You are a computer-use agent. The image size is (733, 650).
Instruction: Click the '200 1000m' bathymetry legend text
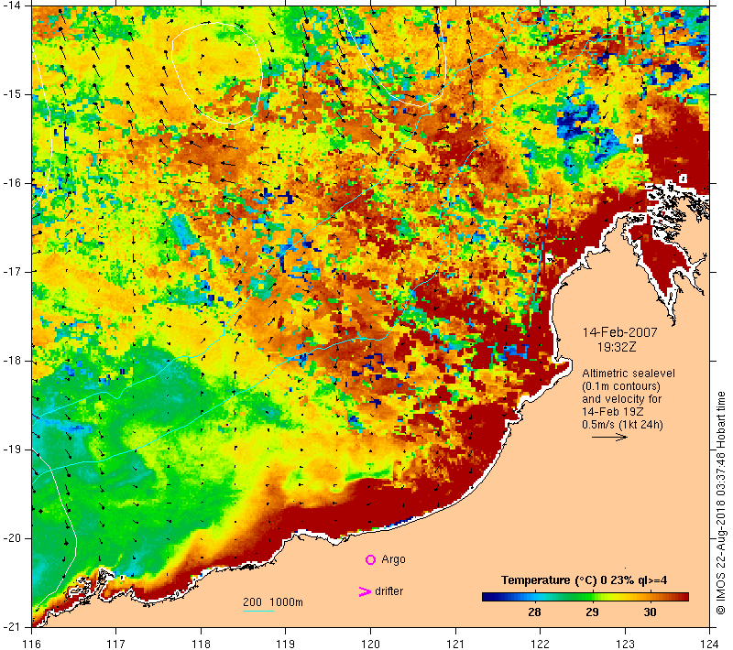point(272,602)
